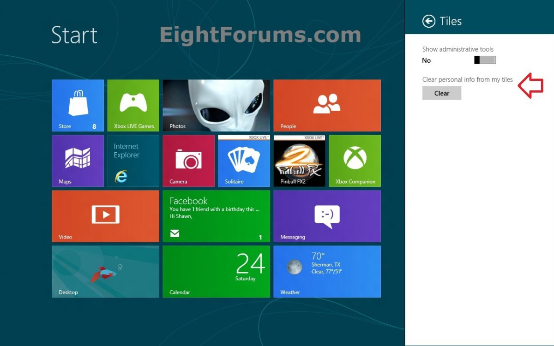Screen dimensions: 554x346
Task: Launch the Pinball FX2 tile
Action: (x=299, y=161)
